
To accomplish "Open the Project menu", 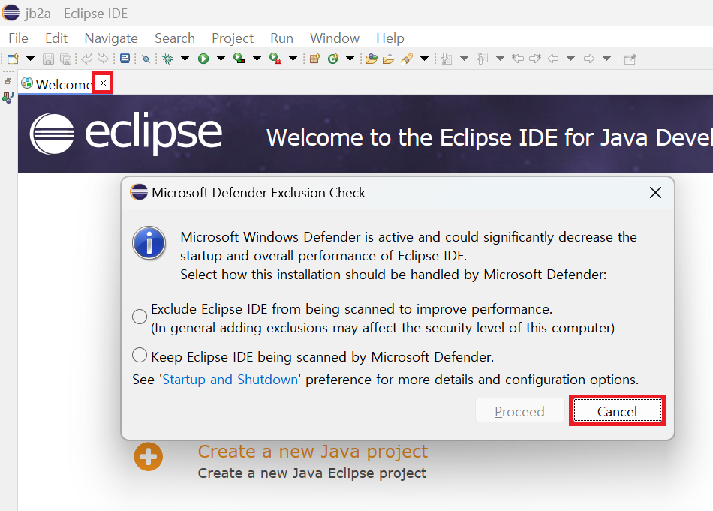I will [233, 38].
